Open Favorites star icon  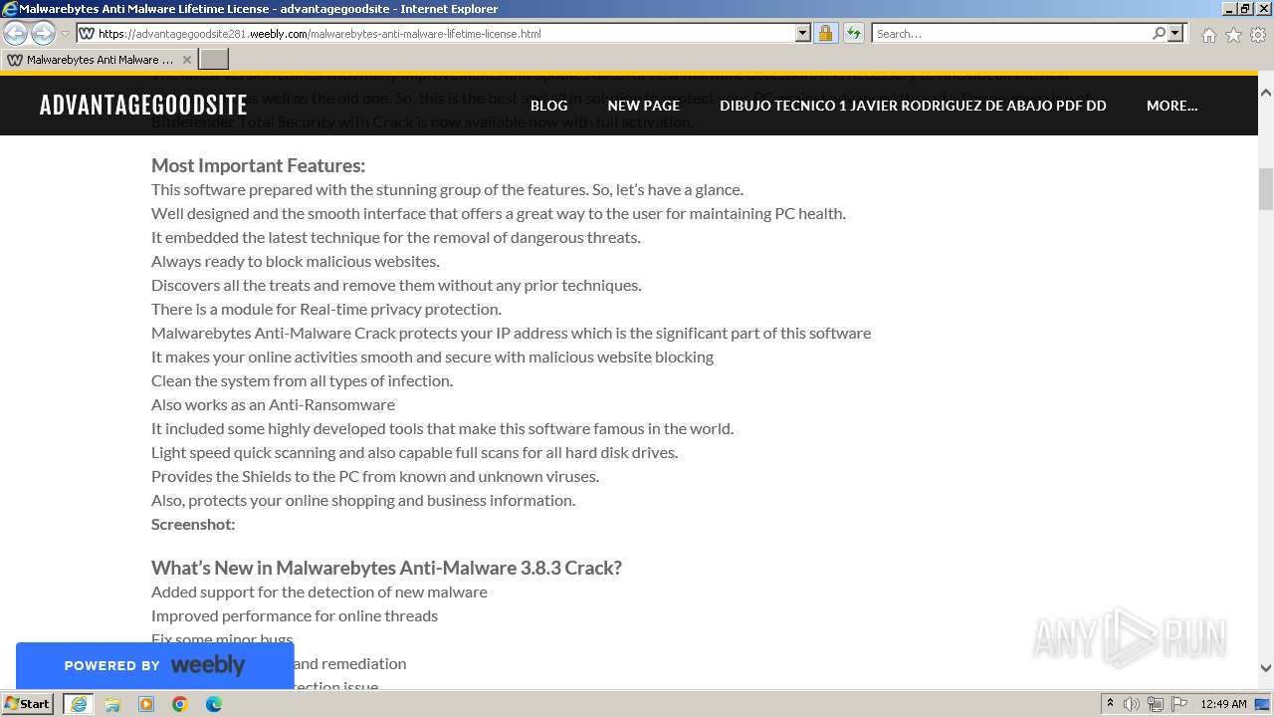tap(1233, 35)
